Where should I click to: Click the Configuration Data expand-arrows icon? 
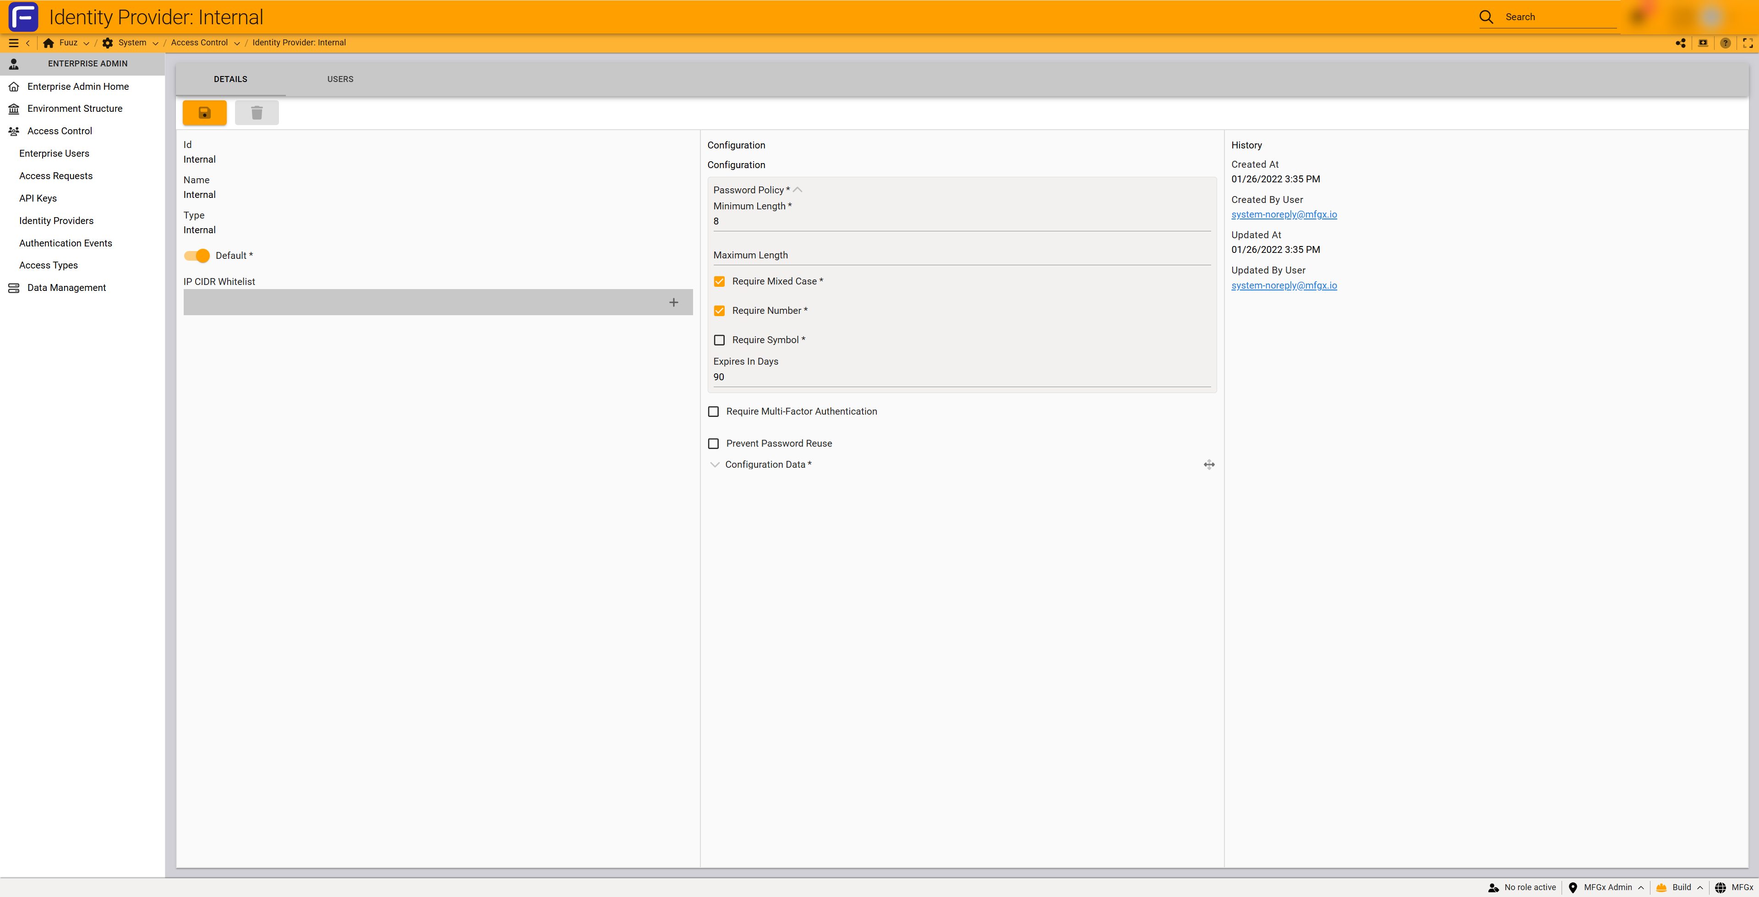[x=1209, y=465]
